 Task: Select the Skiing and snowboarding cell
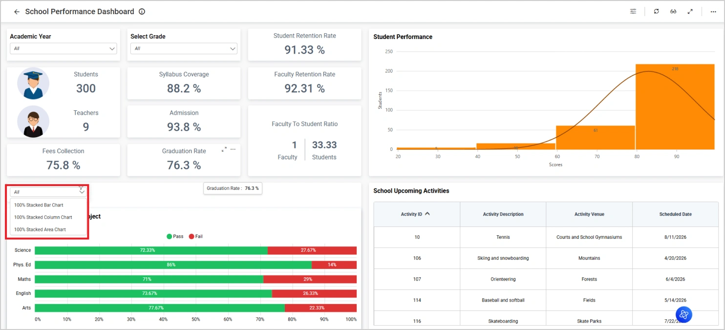503,258
